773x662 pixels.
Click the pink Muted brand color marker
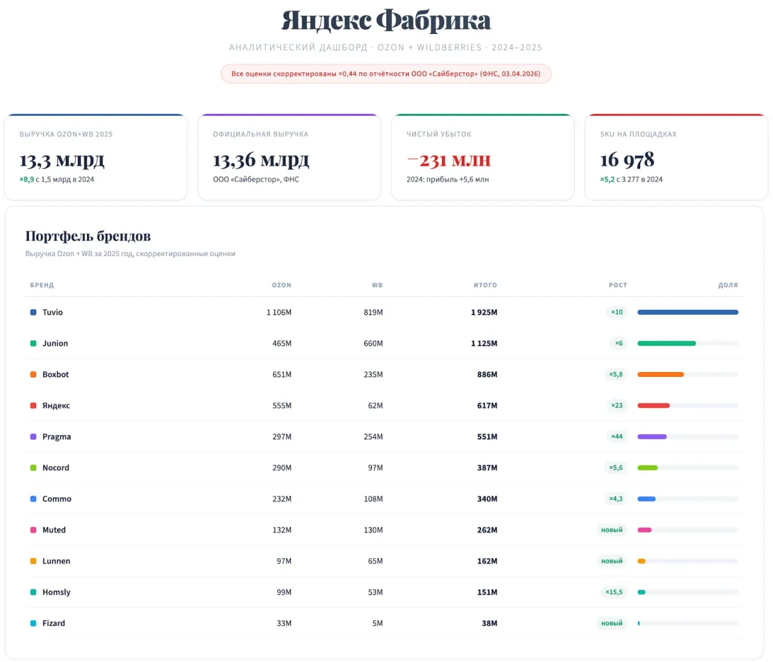[x=33, y=530]
